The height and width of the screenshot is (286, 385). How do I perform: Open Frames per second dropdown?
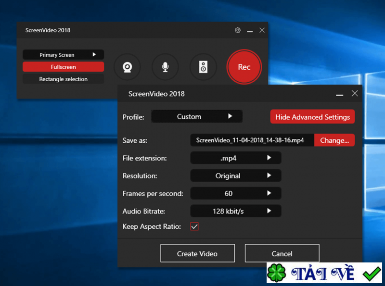[x=236, y=193]
